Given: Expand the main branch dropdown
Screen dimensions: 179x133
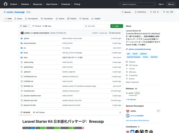Looking at the screenshot, I should (25, 26).
